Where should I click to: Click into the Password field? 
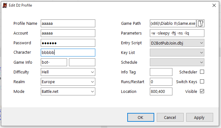click(x=68, y=43)
